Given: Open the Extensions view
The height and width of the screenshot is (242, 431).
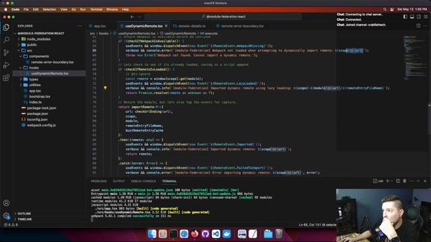Looking at the screenshot, I should tap(6, 78).
